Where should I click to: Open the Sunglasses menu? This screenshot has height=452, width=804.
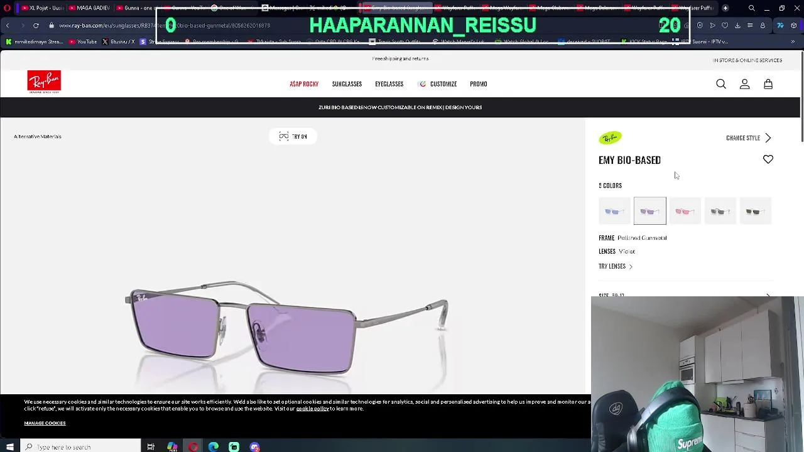[x=347, y=84]
